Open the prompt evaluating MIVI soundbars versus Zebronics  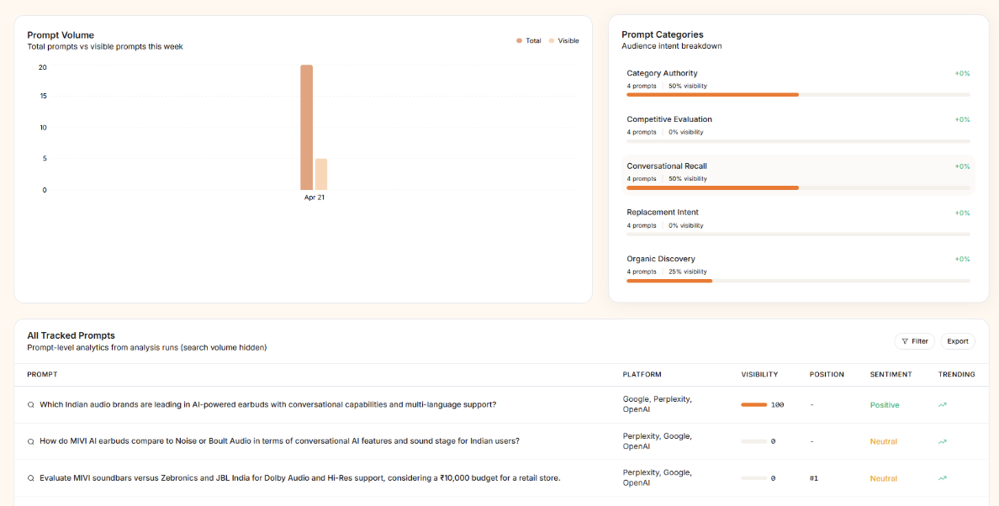click(300, 478)
